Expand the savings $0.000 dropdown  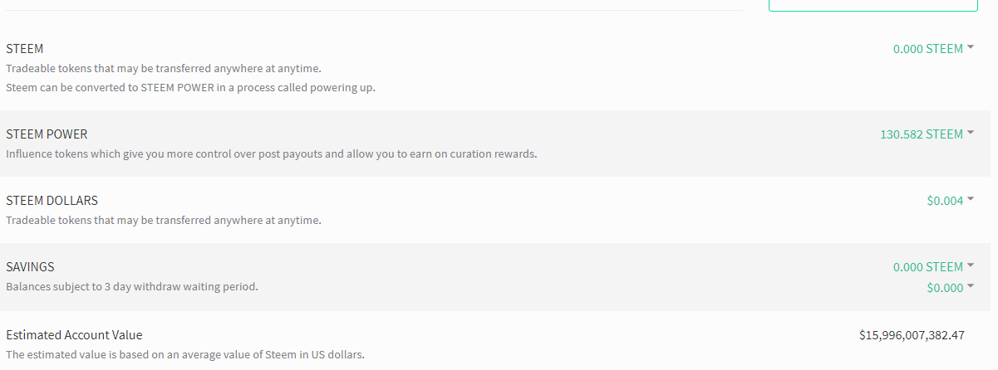click(x=950, y=288)
